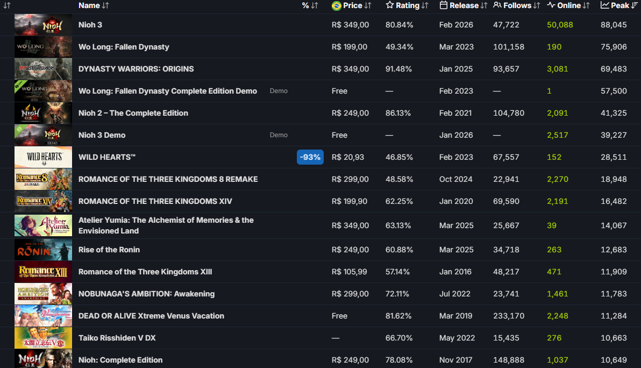The height and width of the screenshot is (368, 641).
Task: Toggle the Peak column sort order arrows
Action: tap(635, 5)
